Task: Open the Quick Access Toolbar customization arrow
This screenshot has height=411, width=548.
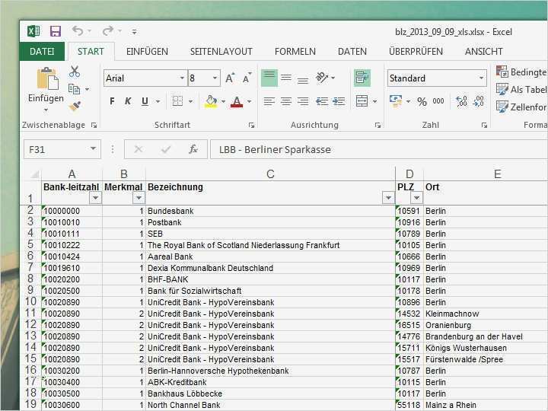Action: [x=134, y=32]
